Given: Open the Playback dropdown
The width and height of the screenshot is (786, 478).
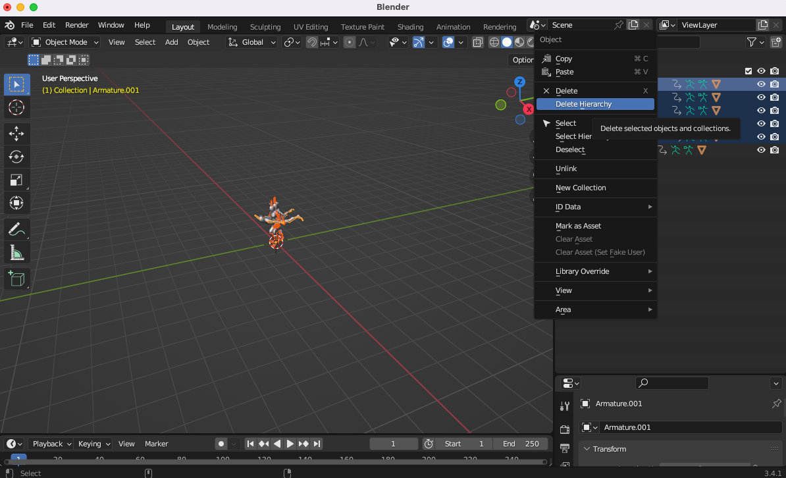Looking at the screenshot, I should 51,444.
